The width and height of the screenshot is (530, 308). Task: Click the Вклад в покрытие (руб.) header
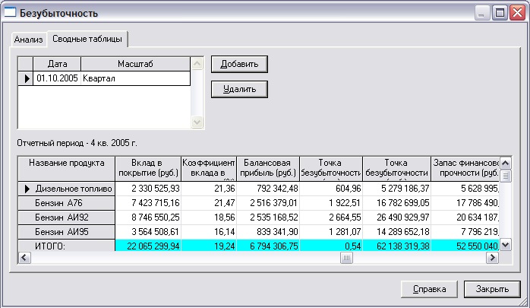(148, 169)
